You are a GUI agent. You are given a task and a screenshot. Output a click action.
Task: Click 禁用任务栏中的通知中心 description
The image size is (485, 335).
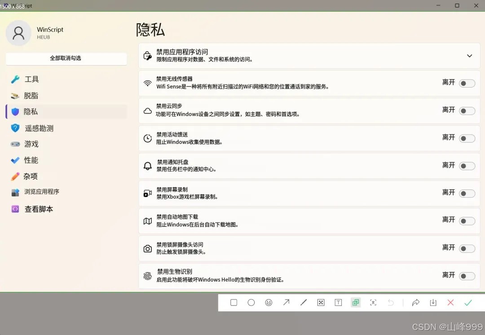tap(186, 169)
